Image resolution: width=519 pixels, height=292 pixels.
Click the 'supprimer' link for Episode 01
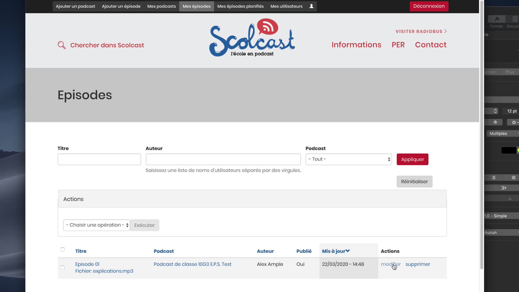coord(417,264)
